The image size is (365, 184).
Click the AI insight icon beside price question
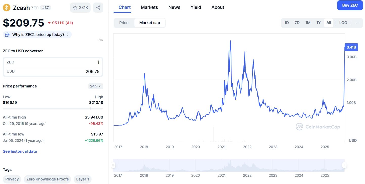7,35
